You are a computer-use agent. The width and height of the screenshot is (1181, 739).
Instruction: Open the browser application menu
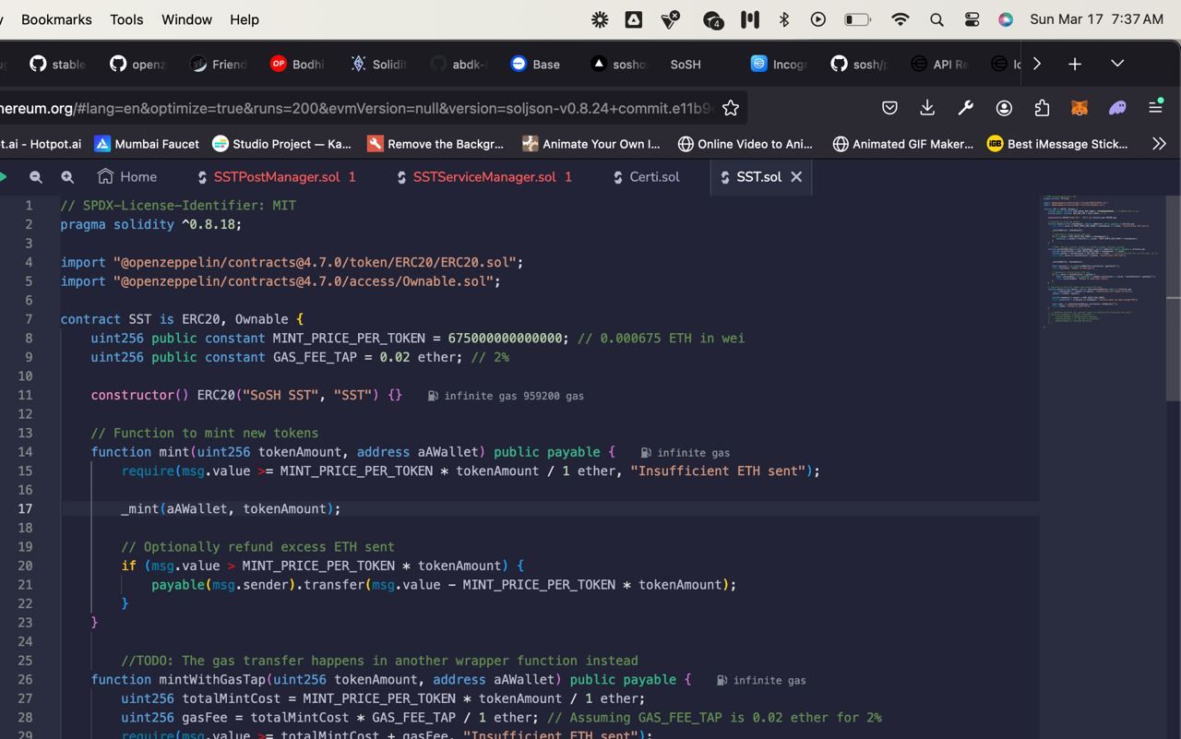pos(1155,108)
